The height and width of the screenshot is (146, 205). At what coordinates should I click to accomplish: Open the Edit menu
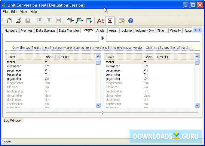[x=14, y=12]
